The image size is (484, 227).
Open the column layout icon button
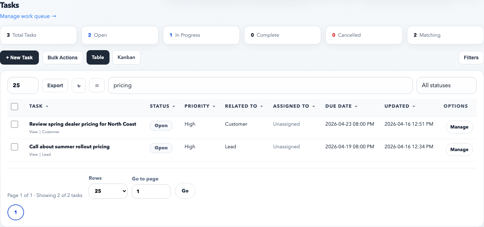click(x=97, y=85)
